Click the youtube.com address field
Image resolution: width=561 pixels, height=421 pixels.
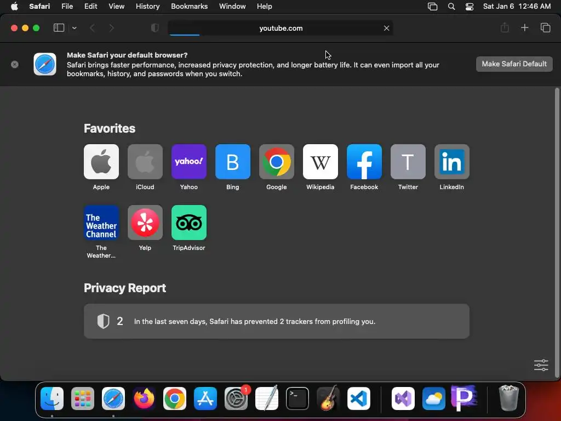[x=280, y=28]
